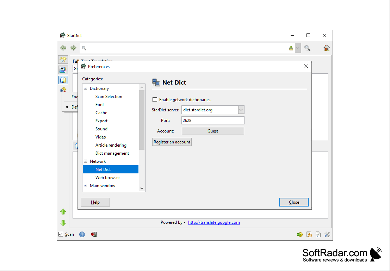The image size is (390, 271).
Task: Click the "Port:" label
Action: coord(165,121)
